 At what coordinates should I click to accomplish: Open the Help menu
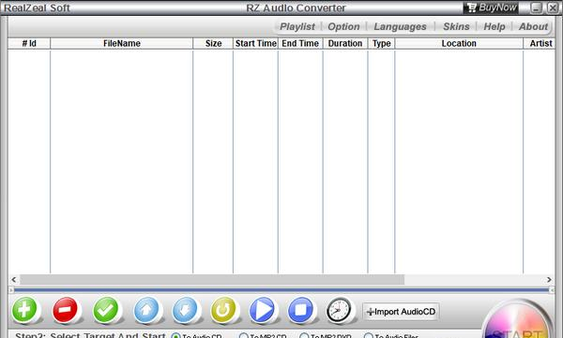click(x=495, y=26)
